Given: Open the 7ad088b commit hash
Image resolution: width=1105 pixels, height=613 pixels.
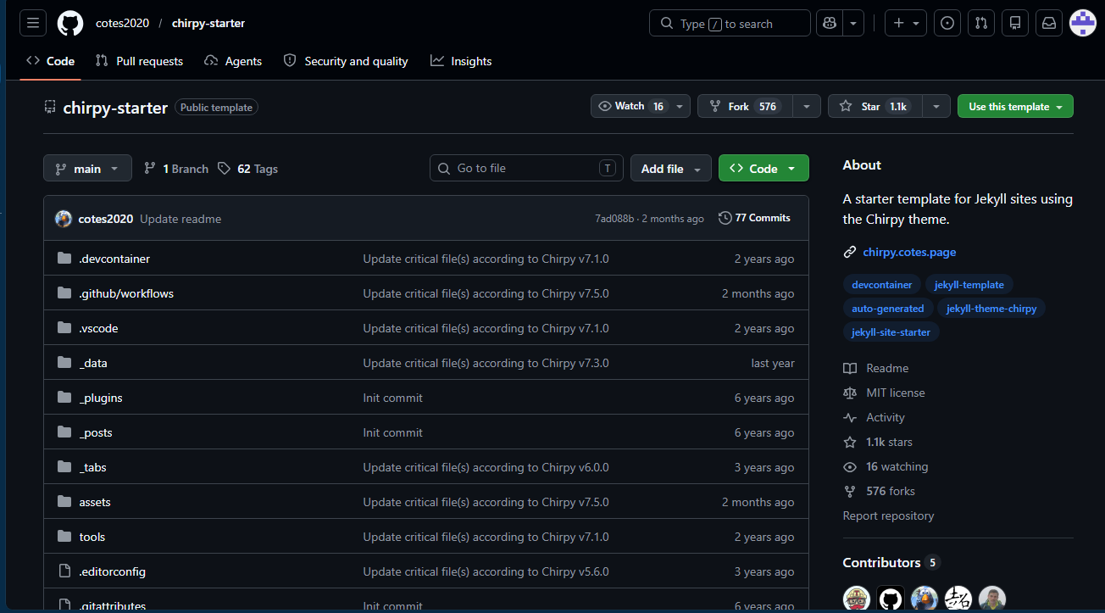Looking at the screenshot, I should 614,219.
